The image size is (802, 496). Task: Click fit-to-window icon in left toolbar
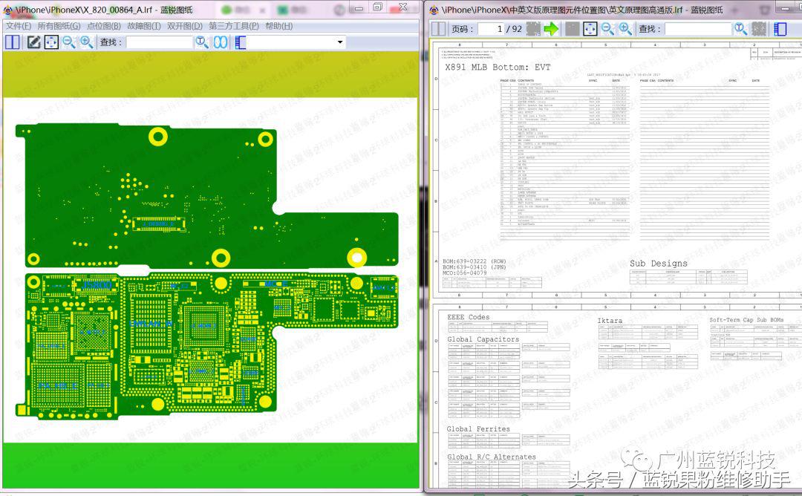click(51, 42)
